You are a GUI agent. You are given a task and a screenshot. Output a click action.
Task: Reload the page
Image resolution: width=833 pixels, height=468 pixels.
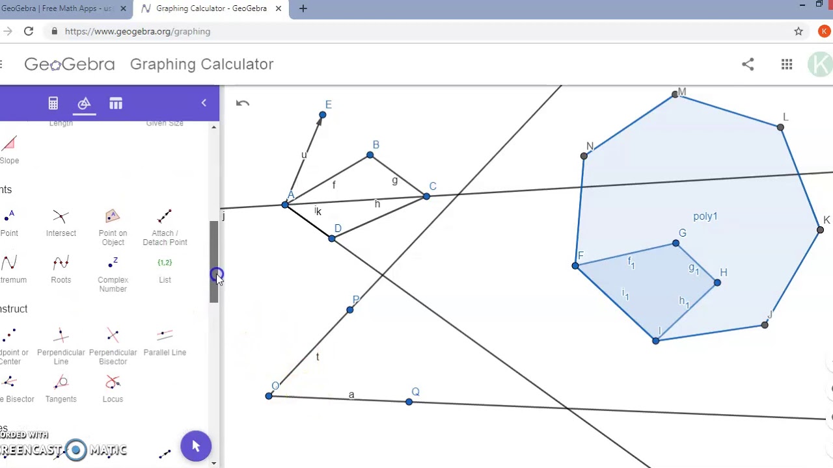coord(29,31)
